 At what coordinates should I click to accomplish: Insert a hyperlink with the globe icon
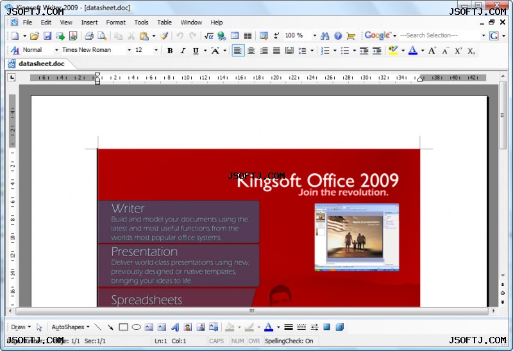[222, 36]
